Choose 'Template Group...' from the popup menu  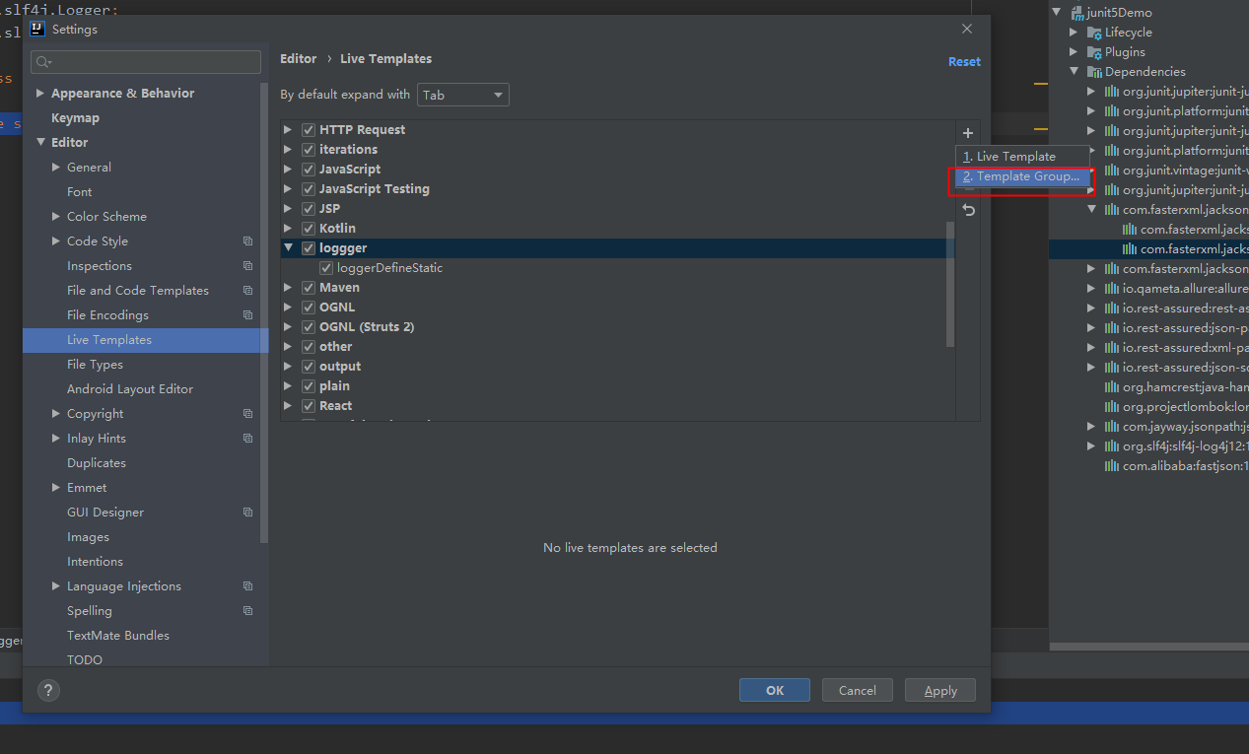pyautogui.click(x=1022, y=176)
